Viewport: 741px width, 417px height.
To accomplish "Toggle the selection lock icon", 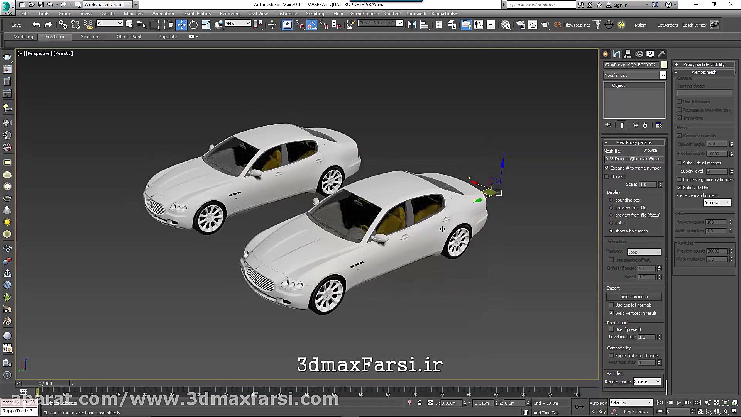I will [x=420, y=403].
